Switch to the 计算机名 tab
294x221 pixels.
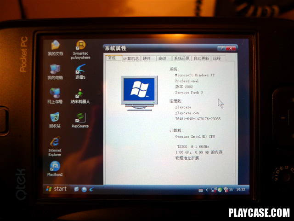pyautogui.click(x=131, y=58)
